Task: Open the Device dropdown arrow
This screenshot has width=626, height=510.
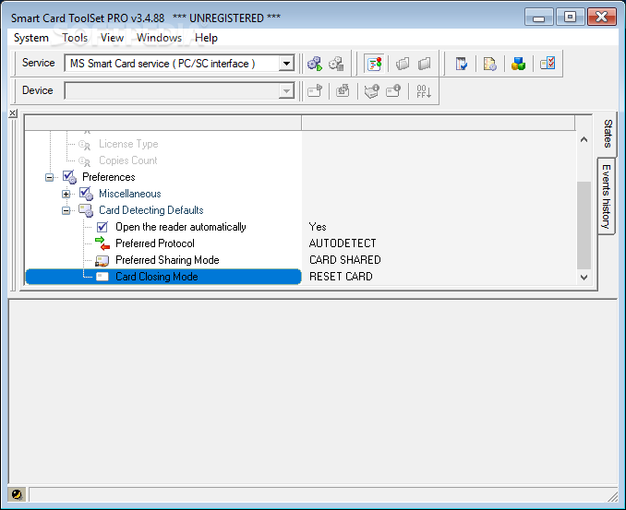Action: tap(286, 91)
